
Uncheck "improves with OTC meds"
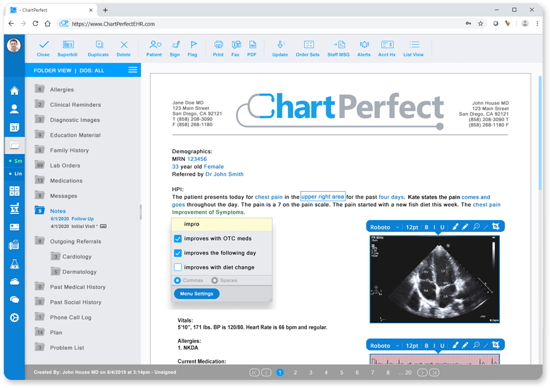pos(178,239)
